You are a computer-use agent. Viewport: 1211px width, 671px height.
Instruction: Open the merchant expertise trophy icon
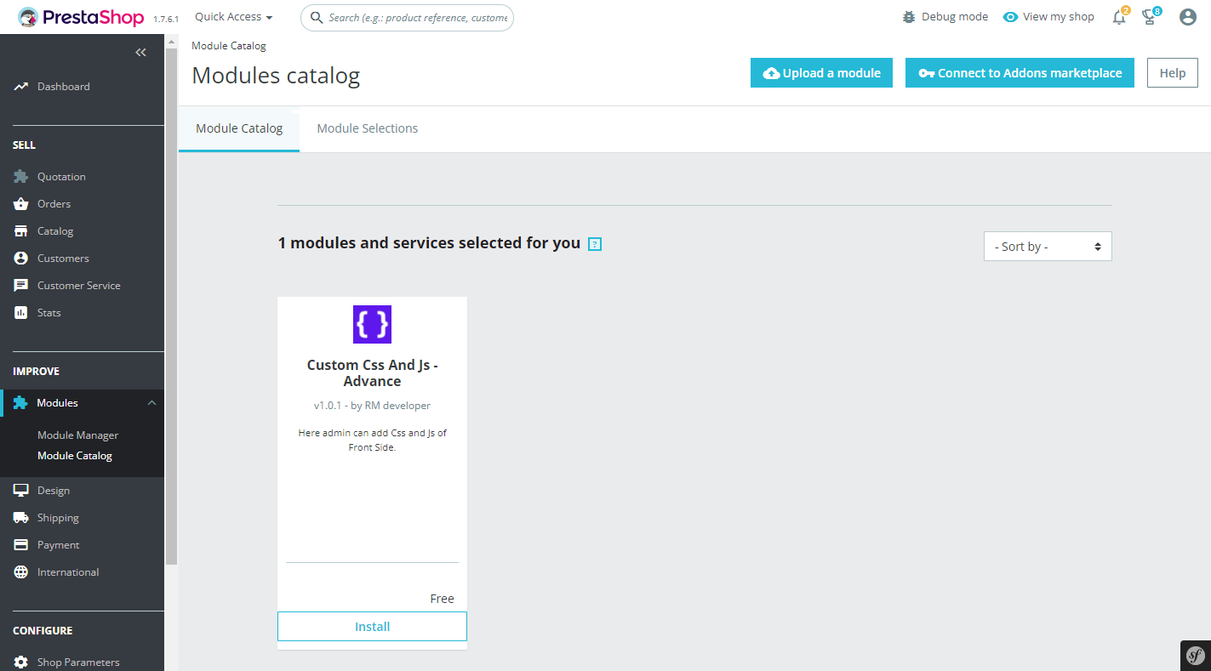[x=1150, y=17]
